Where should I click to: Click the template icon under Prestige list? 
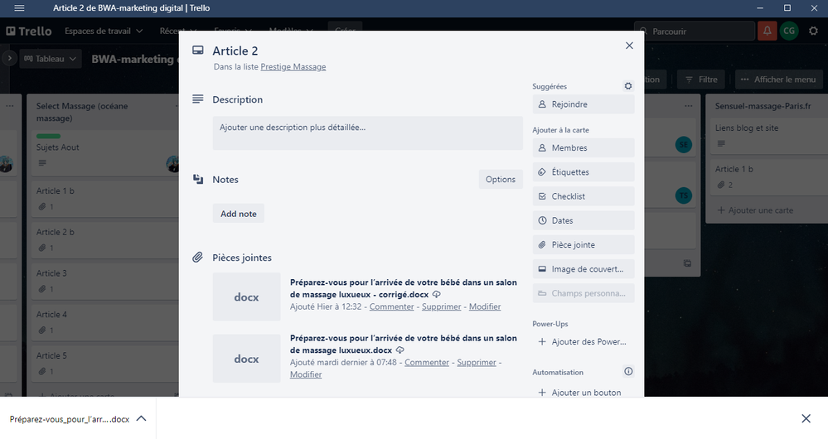[687, 263]
